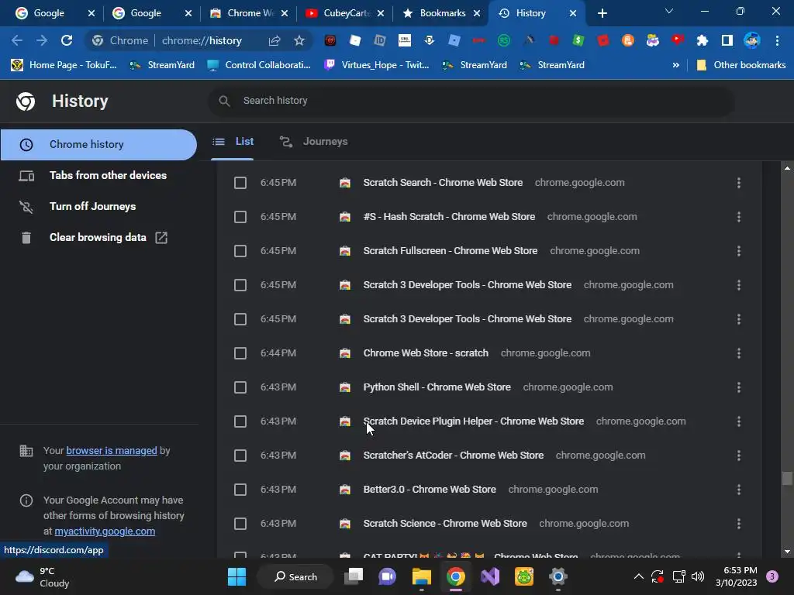Open actions menu for Scratch Fullscreen entry
794x595 pixels.
tap(739, 251)
